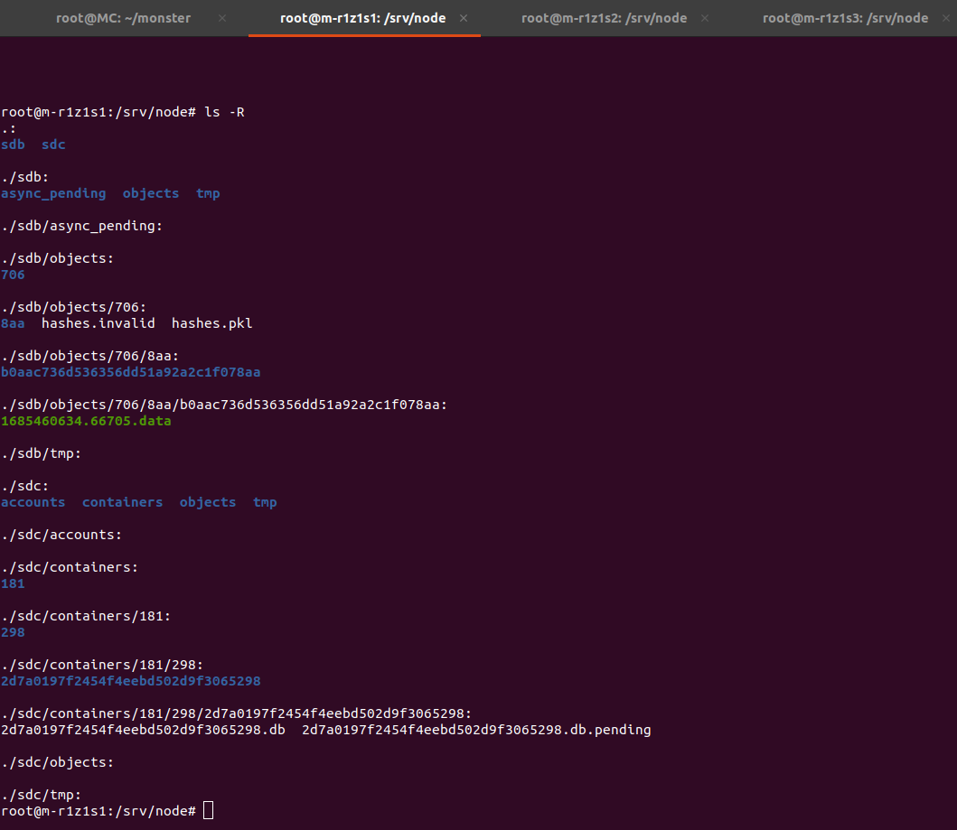Select the root@m-r1z1s2: /srv/node tab
This screenshot has height=830, width=957.
pyautogui.click(x=604, y=18)
